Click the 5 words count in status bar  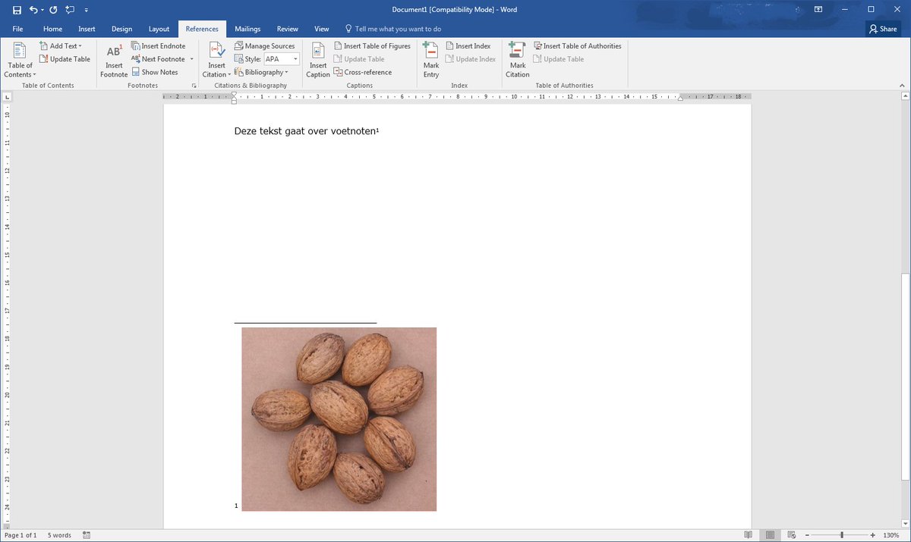pyautogui.click(x=59, y=535)
